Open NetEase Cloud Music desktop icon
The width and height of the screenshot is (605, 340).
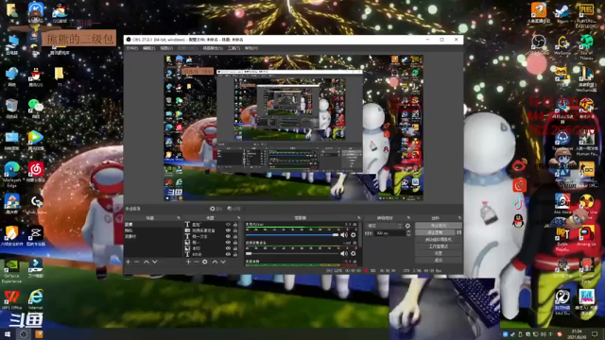(36, 172)
